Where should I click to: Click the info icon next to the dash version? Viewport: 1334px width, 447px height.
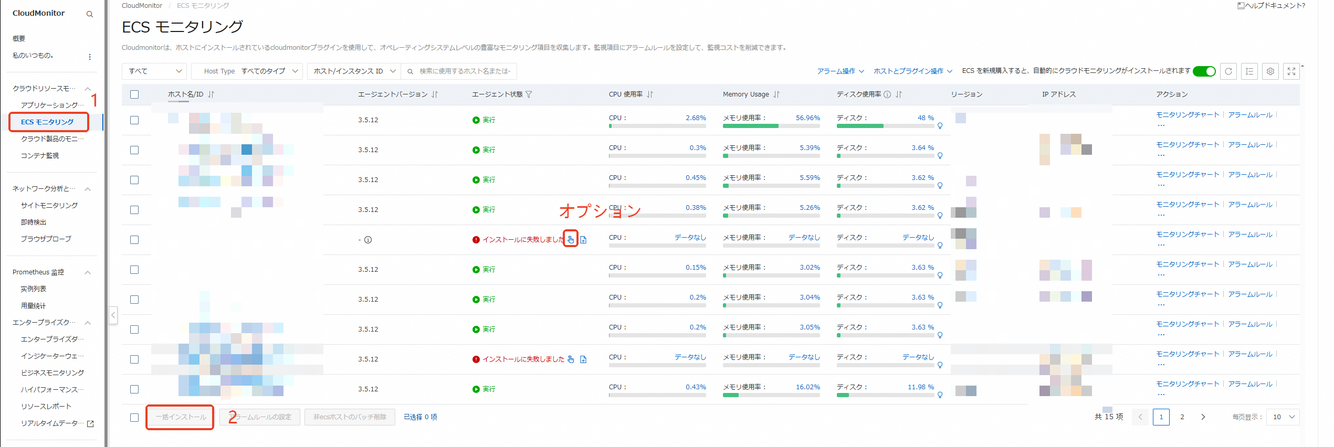tap(368, 240)
